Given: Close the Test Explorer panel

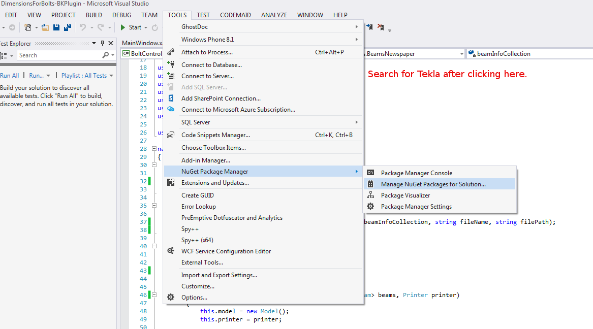Looking at the screenshot, I should (111, 44).
